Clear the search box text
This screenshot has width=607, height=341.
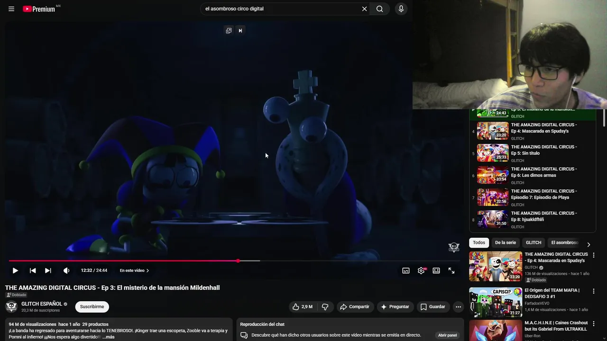point(364,9)
